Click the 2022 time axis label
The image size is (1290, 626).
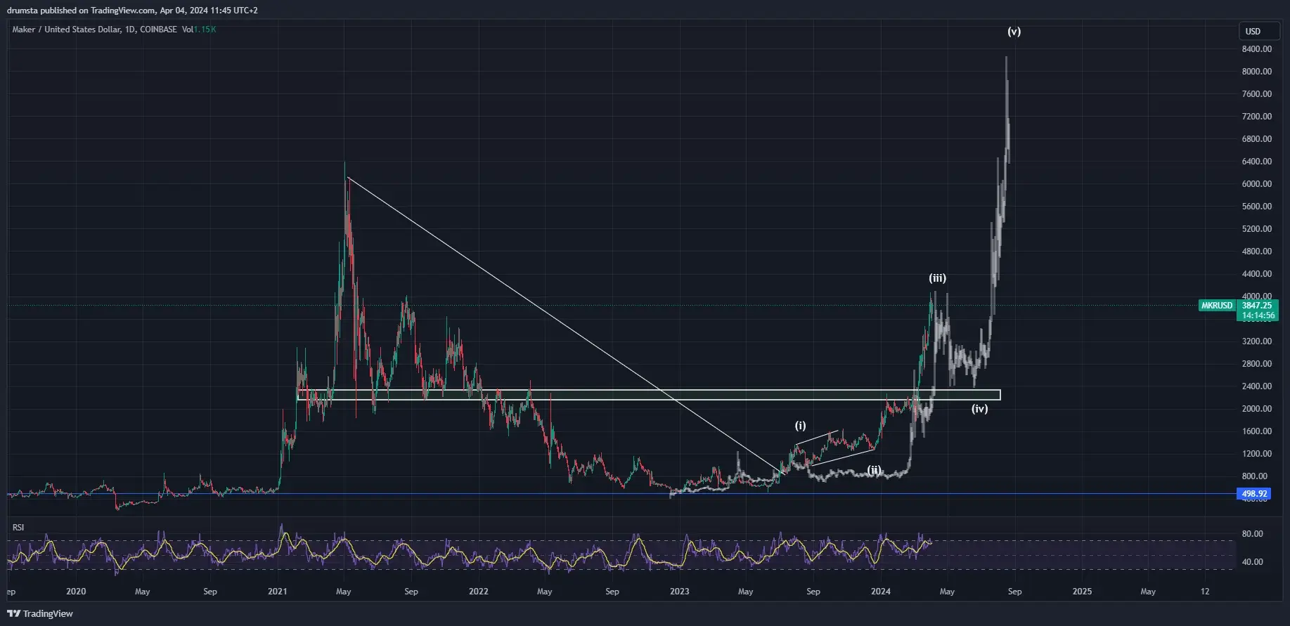[x=478, y=592]
